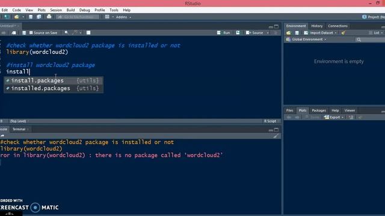The image size is (385, 216).
Task: Switch to the History tab
Action: [x=317, y=26]
